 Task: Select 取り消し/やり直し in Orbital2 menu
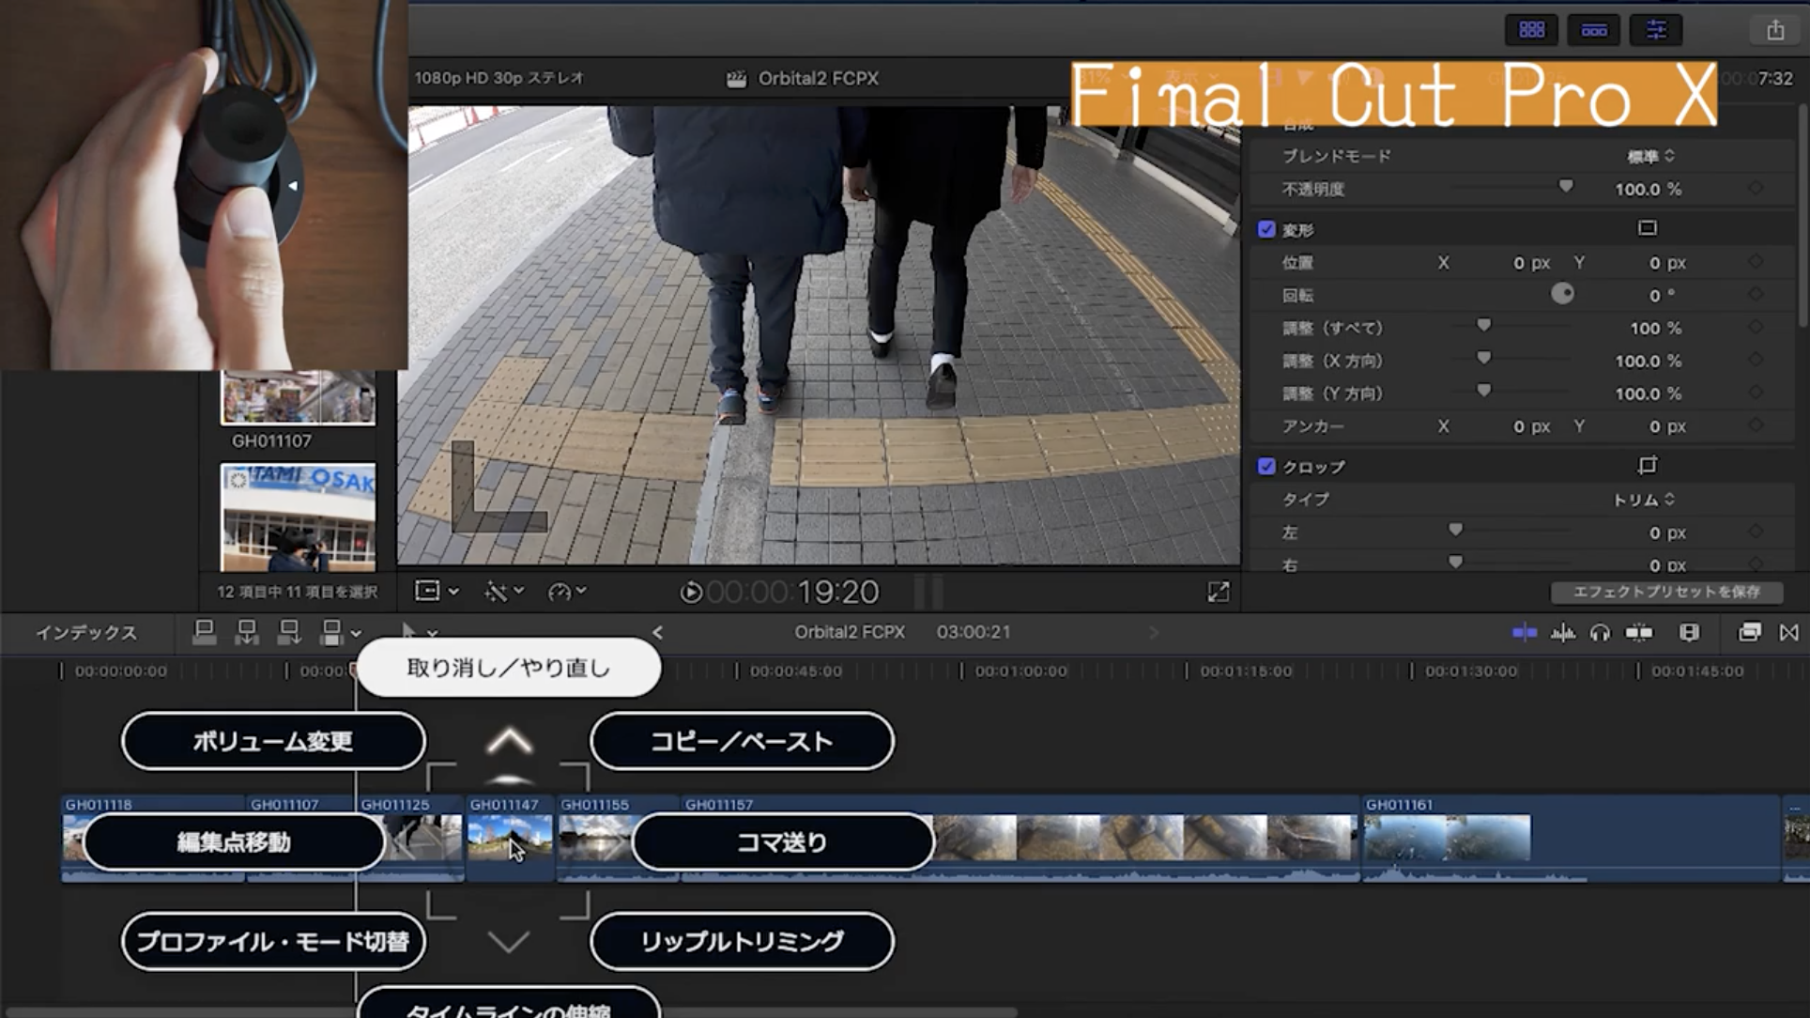(x=509, y=668)
